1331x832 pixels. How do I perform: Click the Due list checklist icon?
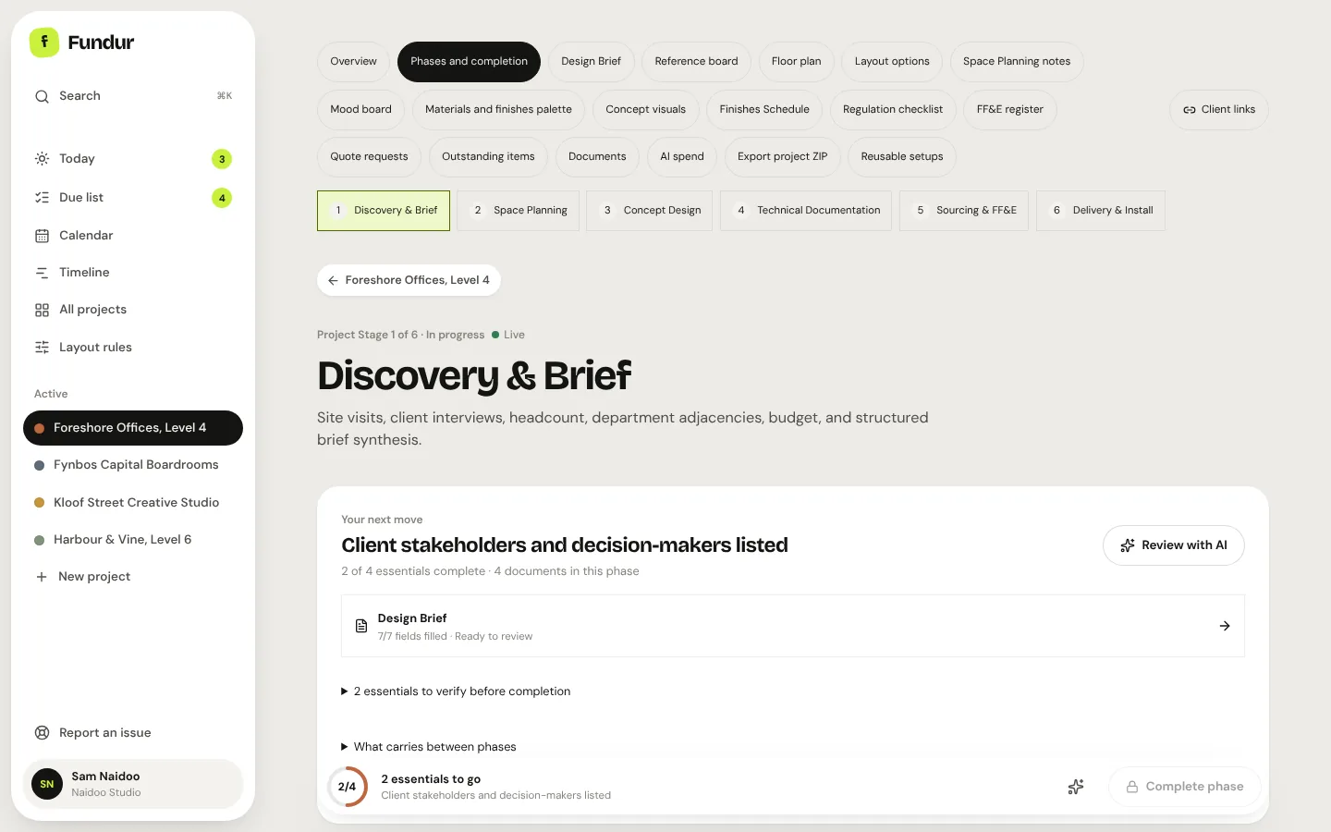pyautogui.click(x=42, y=198)
